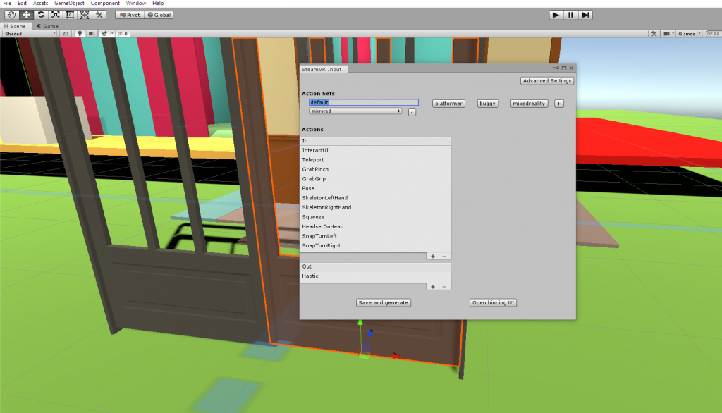Select the Rotate tool

pos(41,15)
